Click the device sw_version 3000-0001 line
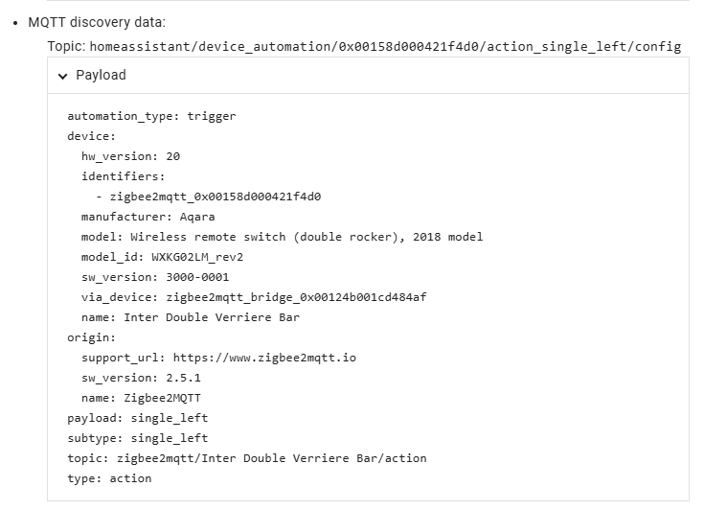The image size is (704, 510). pos(155,277)
